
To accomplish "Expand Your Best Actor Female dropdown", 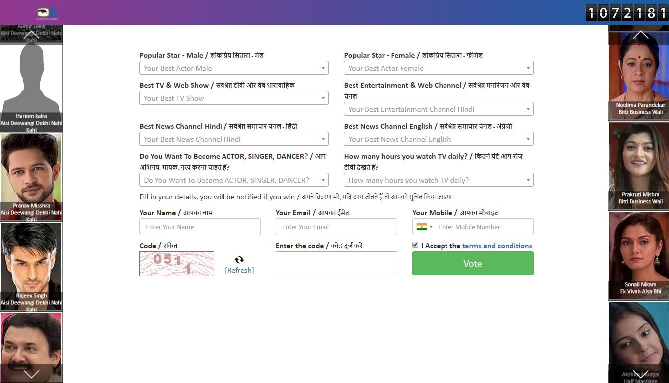I will coord(438,68).
